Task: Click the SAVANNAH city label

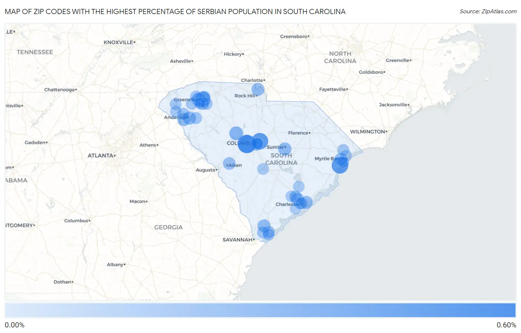Action: pos(239,240)
